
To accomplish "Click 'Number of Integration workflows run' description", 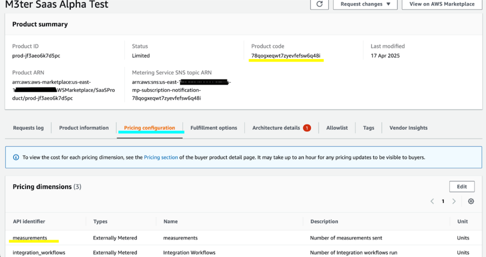I will pyautogui.click(x=354, y=252).
